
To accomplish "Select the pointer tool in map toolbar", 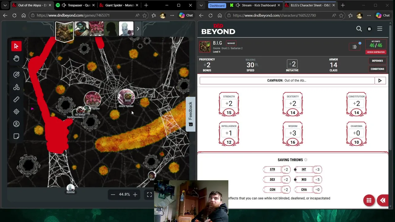I will point(16,46).
